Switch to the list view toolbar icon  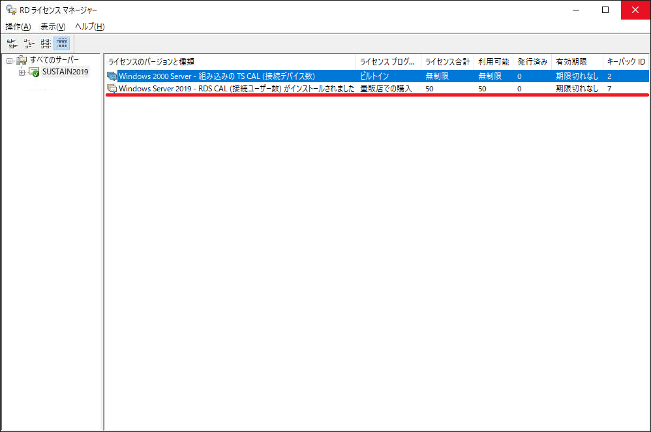point(46,43)
